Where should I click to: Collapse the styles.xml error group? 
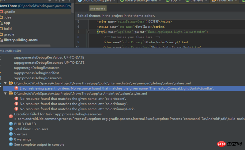pos(5,94)
